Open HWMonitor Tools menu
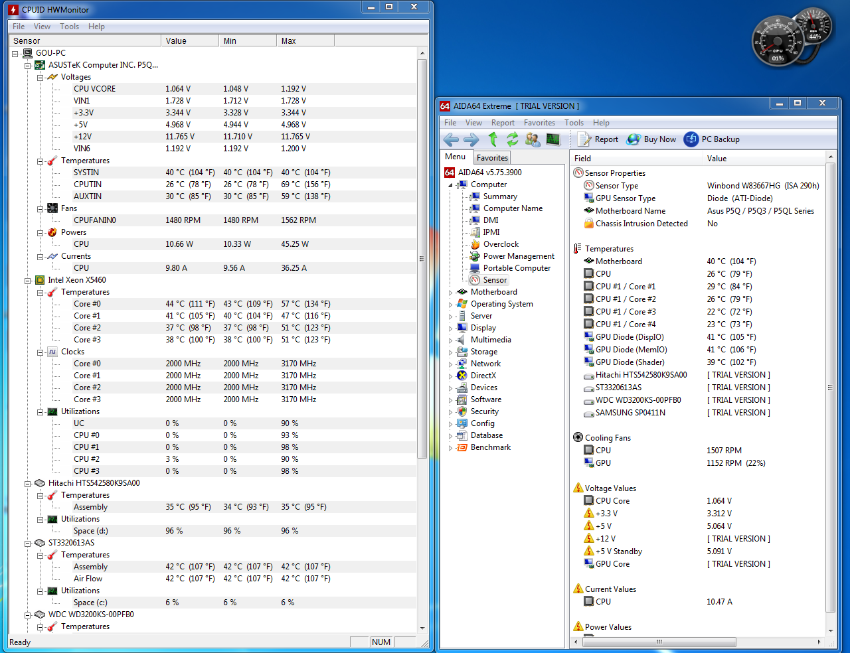 tap(70, 27)
